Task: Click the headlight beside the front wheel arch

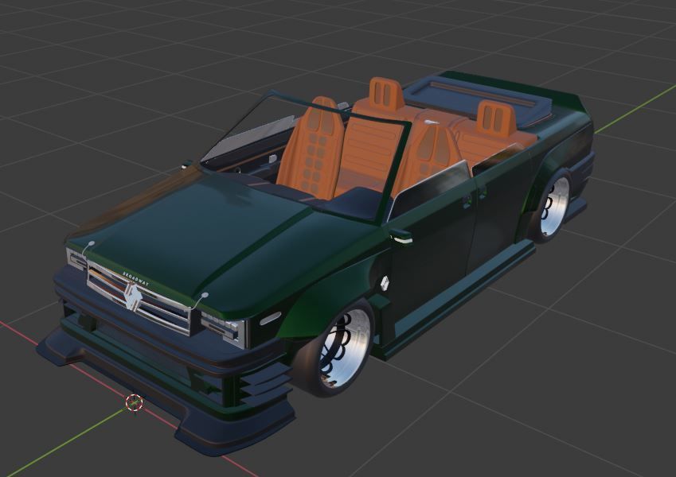Action: (x=224, y=328)
